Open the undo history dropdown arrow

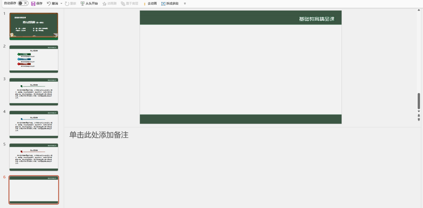pos(61,4)
